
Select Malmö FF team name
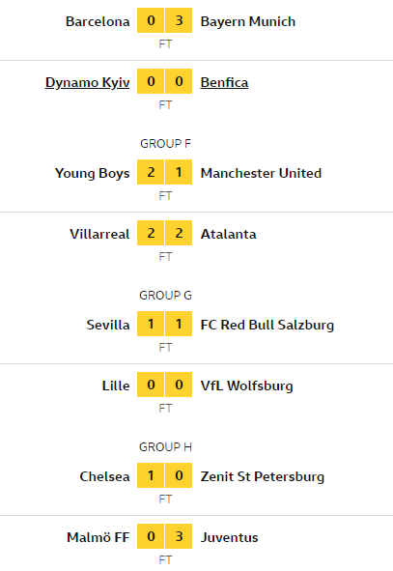[98, 537]
